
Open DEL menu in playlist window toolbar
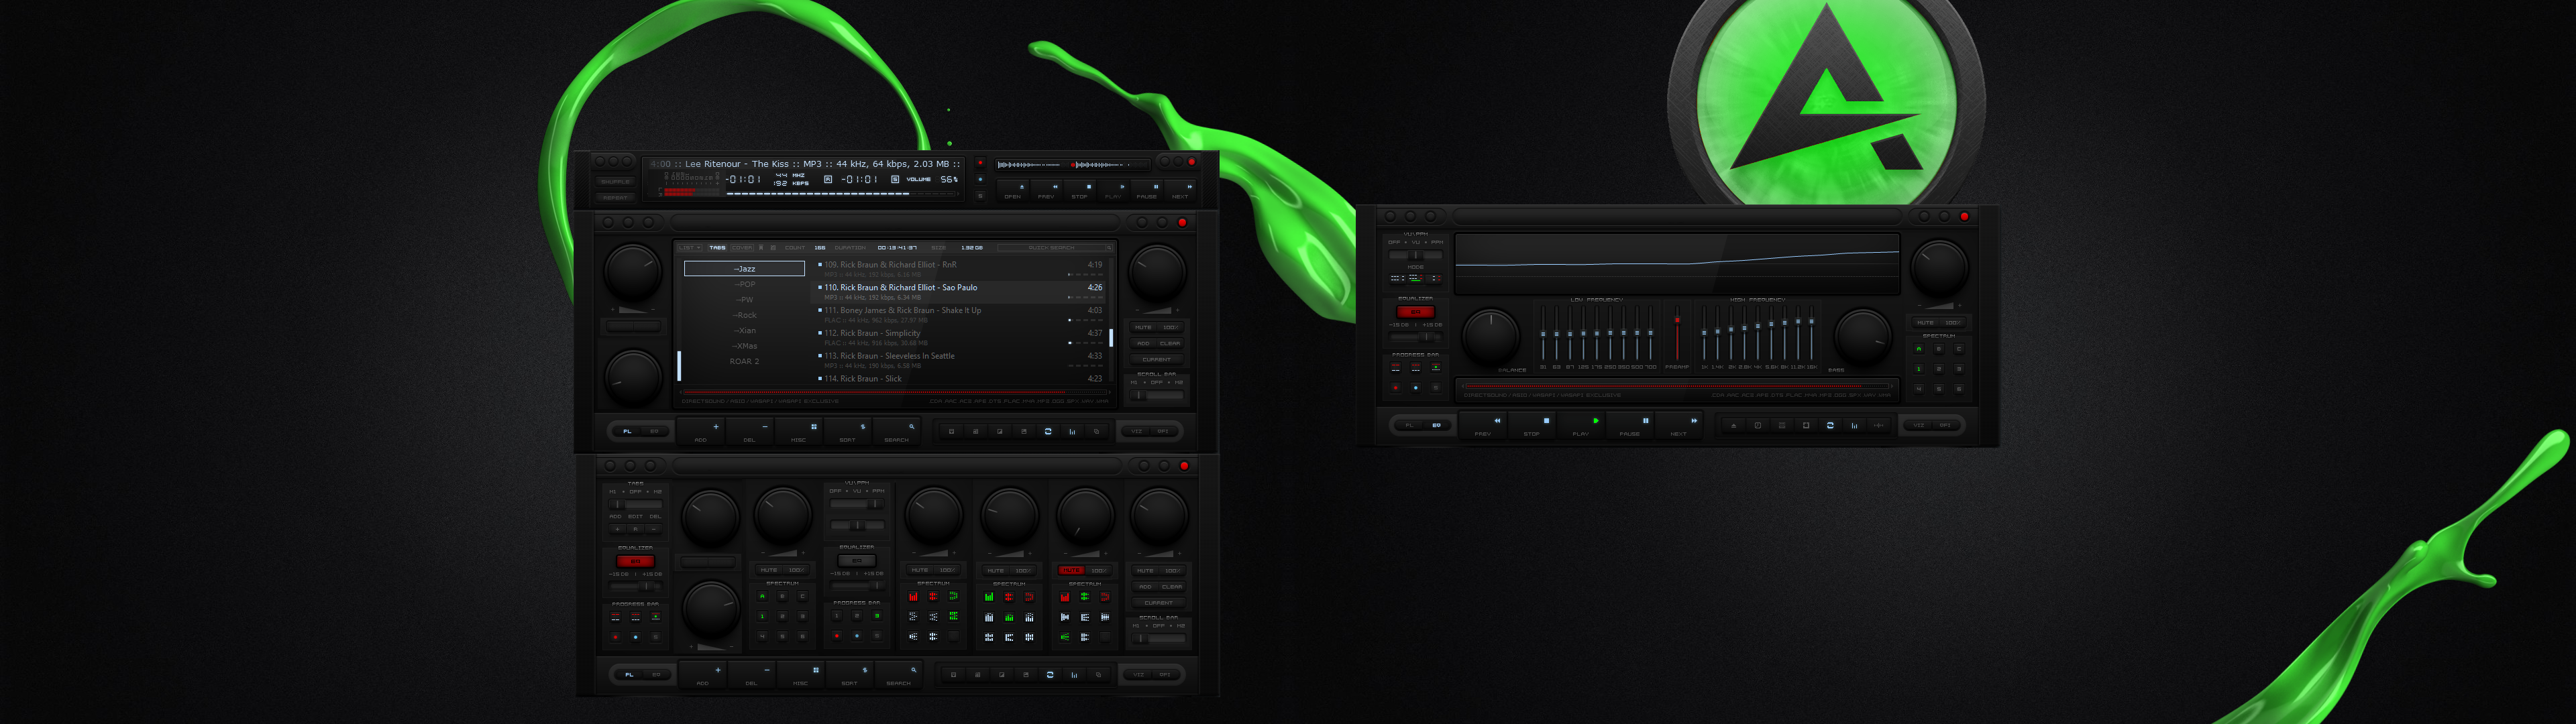coord(750,431)
